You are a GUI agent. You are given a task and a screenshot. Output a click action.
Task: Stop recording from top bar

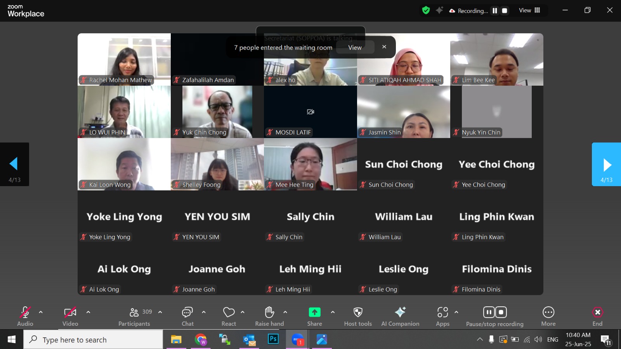click(505, 11)
